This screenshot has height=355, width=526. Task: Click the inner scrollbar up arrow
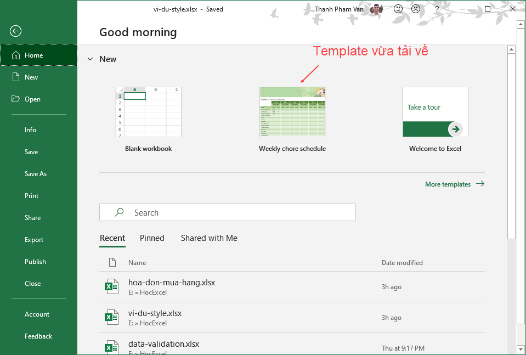511,50
